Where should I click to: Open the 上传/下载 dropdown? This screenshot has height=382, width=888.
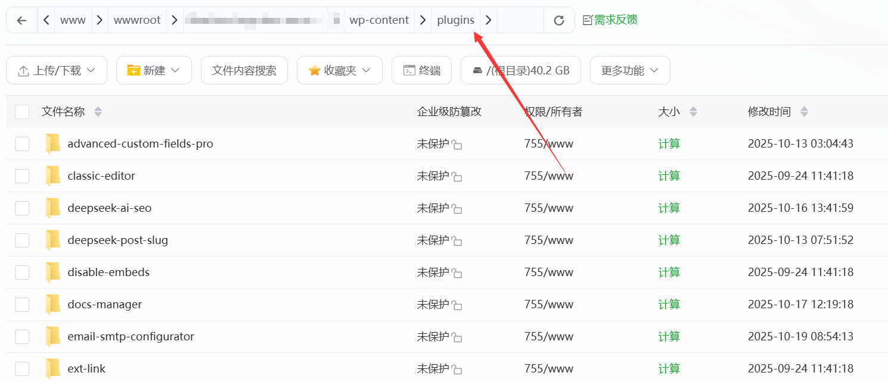(57, 70)
